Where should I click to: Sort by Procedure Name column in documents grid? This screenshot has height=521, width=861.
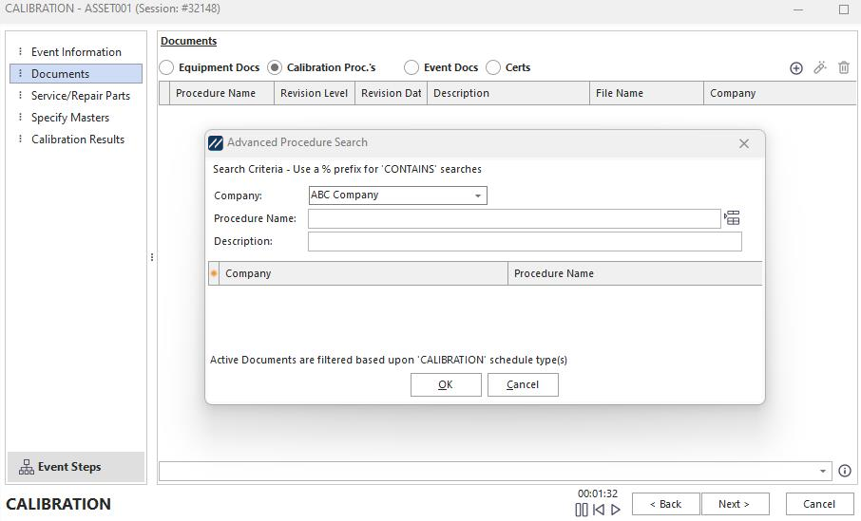221,93
